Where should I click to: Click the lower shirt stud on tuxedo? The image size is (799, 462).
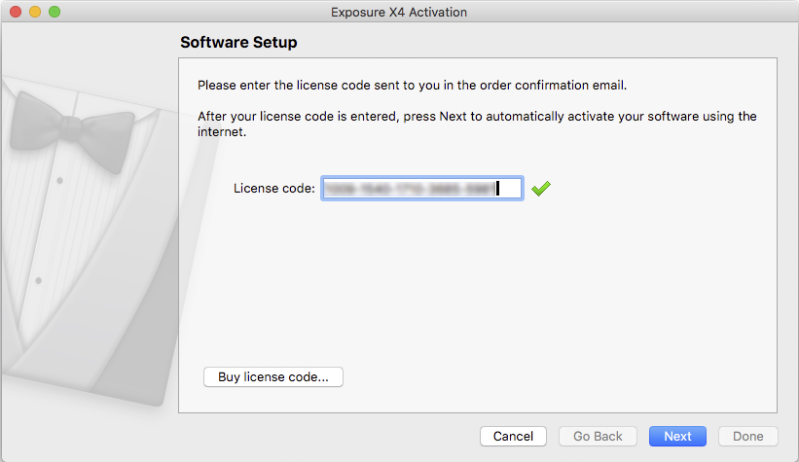[x=38, y=280]
